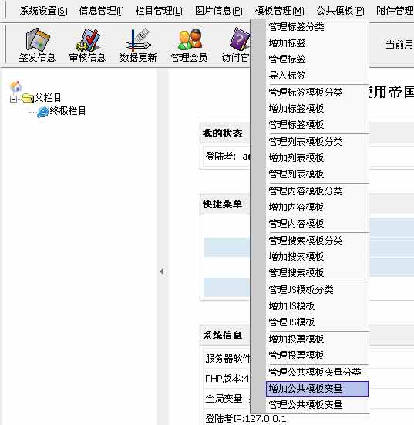This screenshot has height=425, width=414.
Task: Open the 模板管理(M) menu
Action: [x=279, y=11]
